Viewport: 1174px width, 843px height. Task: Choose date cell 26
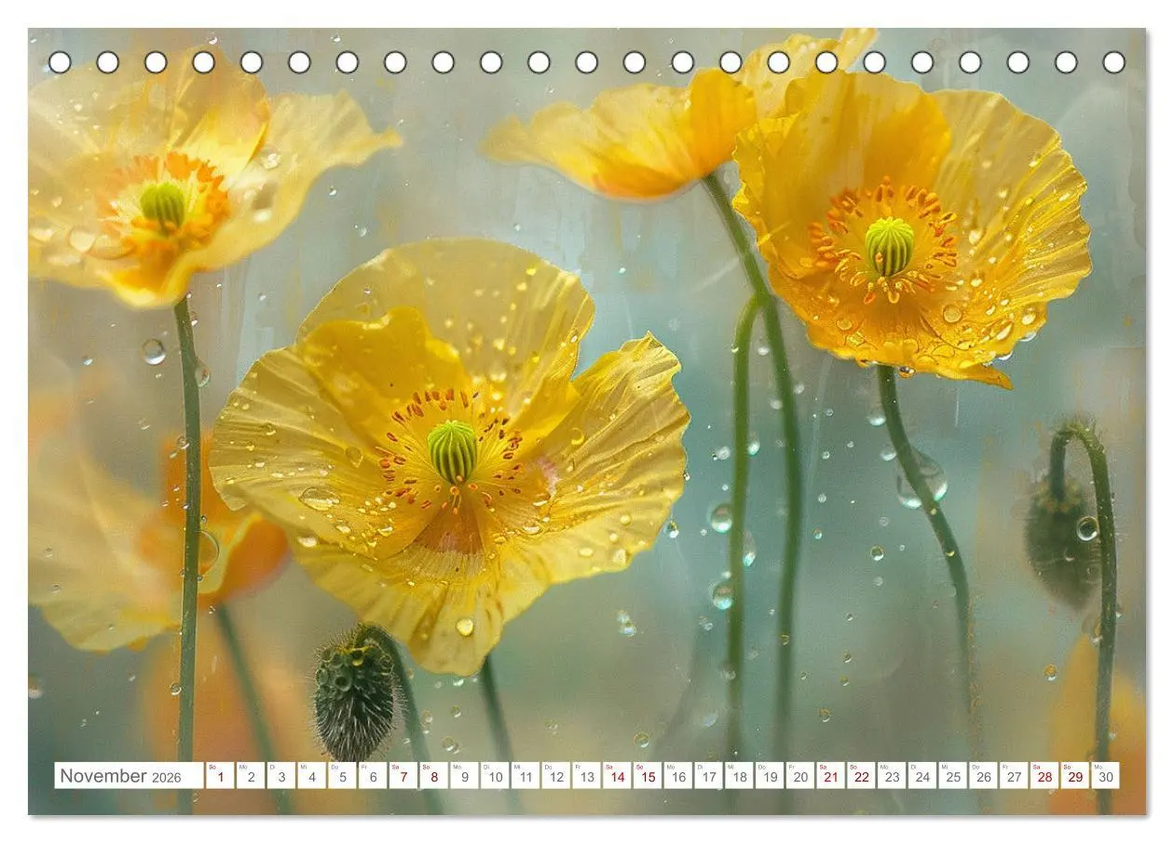click(983, 775)
